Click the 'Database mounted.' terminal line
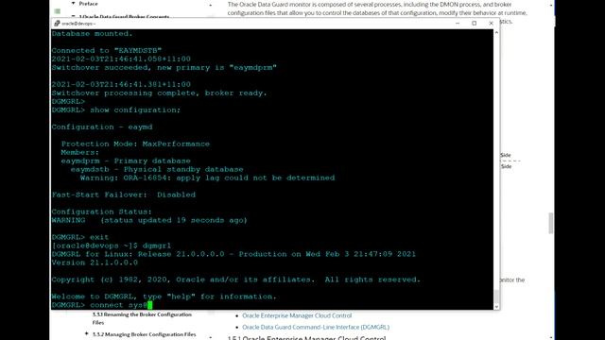605x340 pixels. coord(92,34)
